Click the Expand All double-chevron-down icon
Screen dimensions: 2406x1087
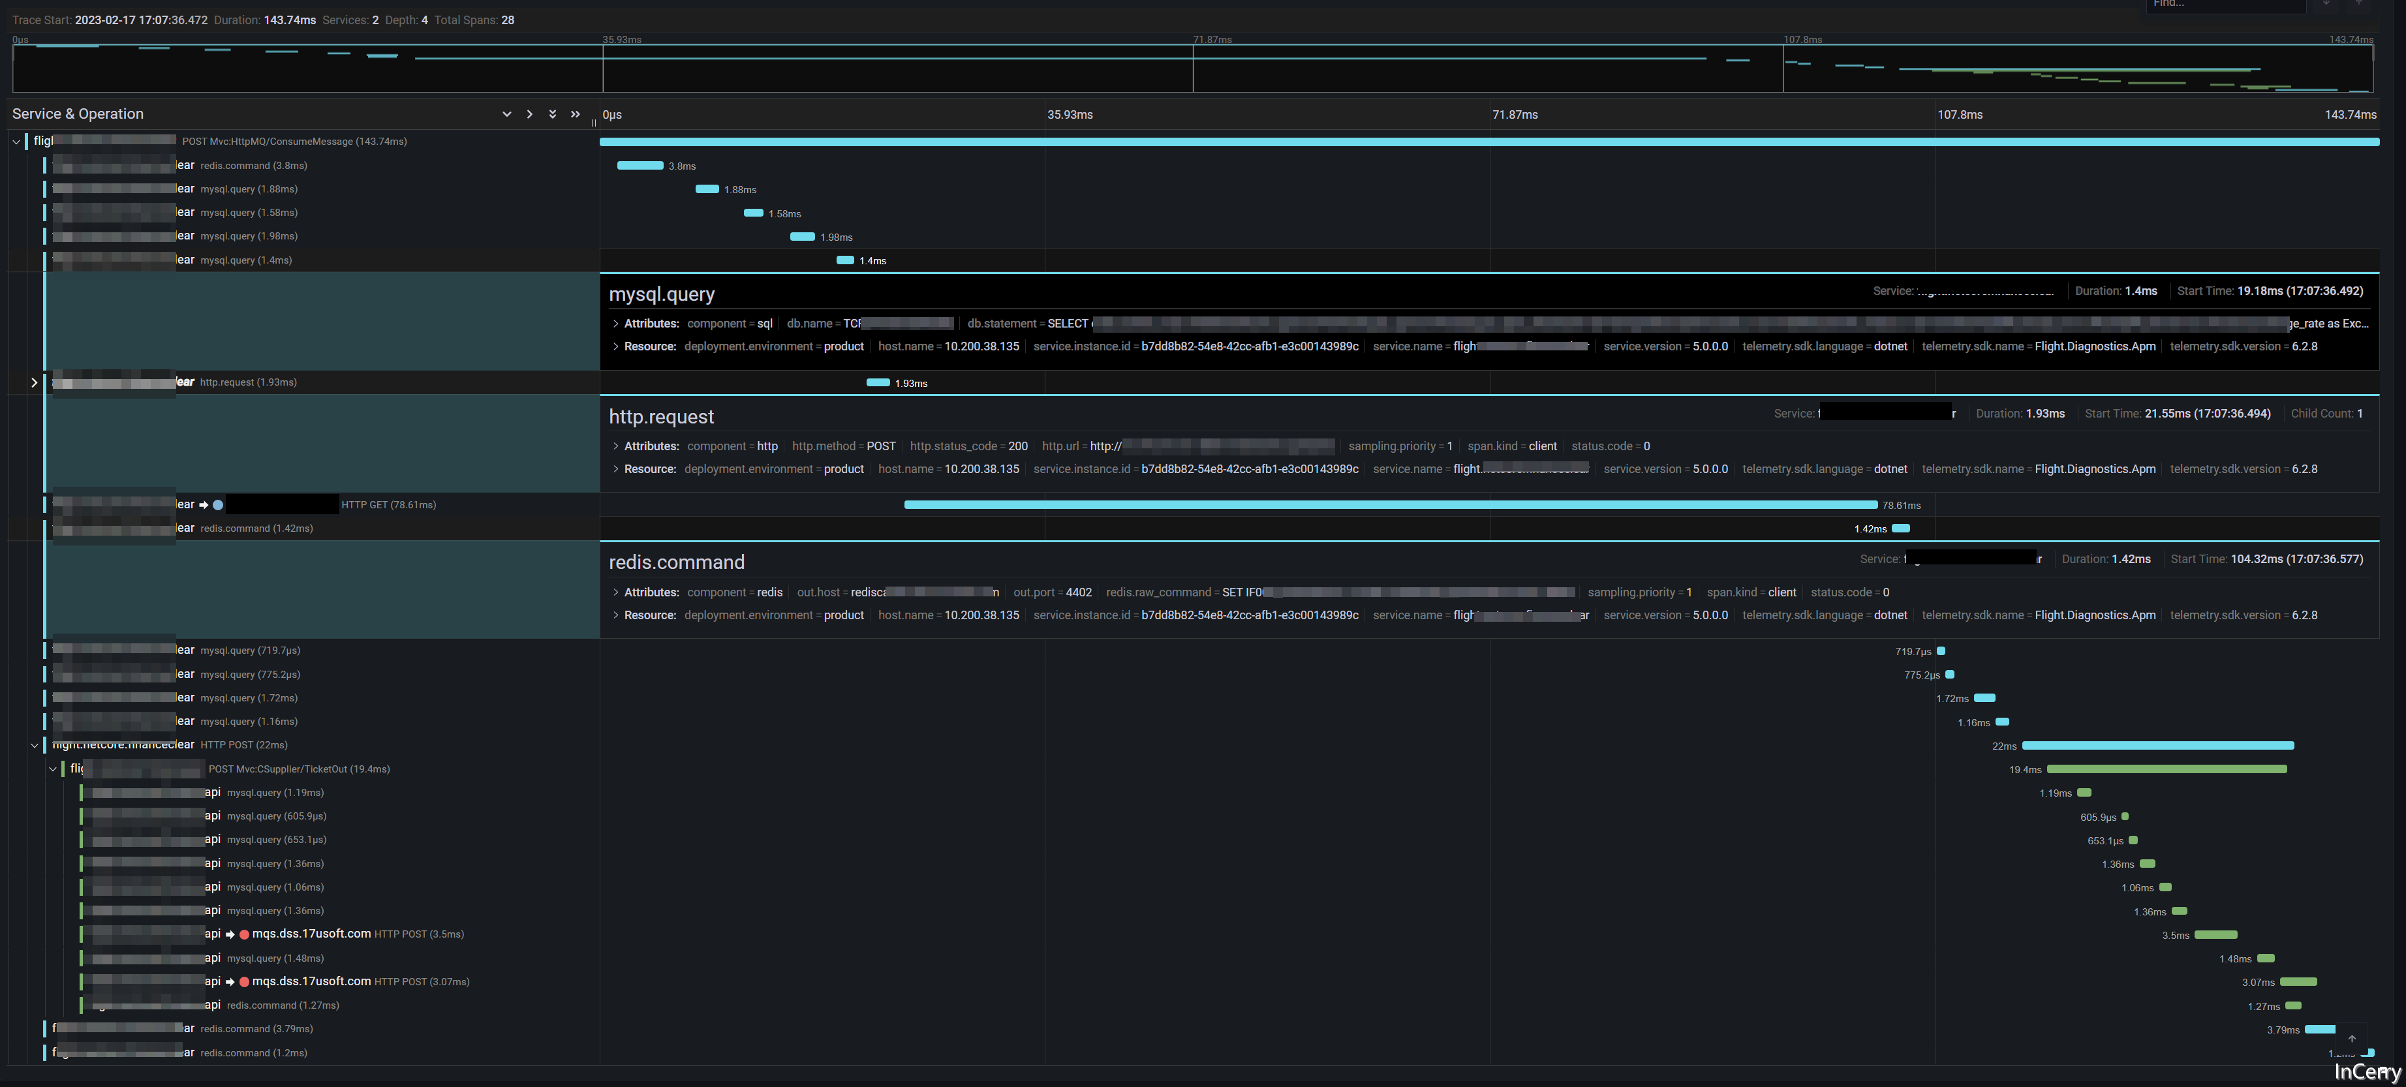(552, 114)
